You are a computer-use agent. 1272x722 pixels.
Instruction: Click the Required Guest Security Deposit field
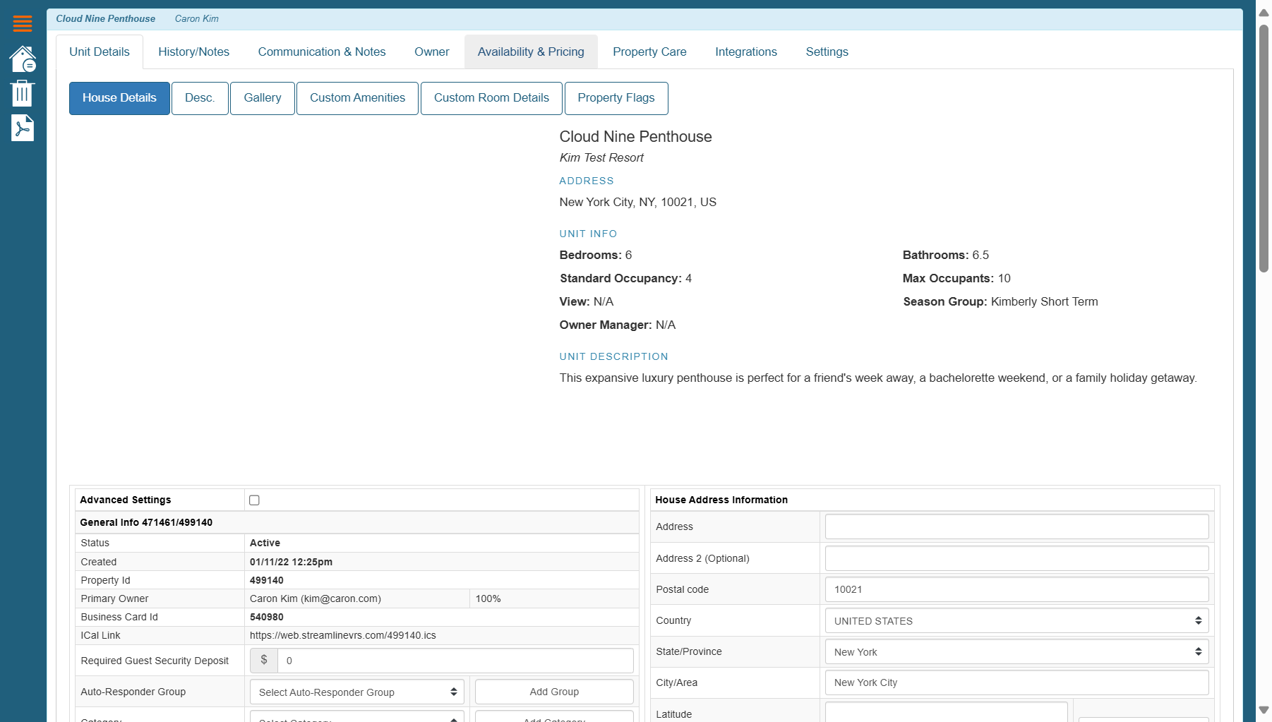[455, 661]
